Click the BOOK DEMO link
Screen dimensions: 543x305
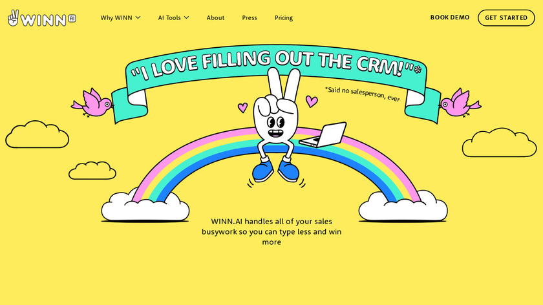click(450, 17)
